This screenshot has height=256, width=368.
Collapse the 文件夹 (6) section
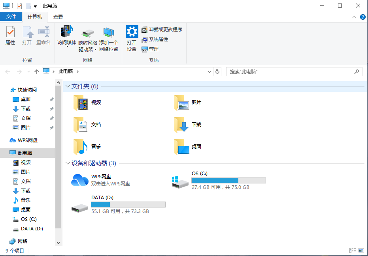click(x=68, y=86)
